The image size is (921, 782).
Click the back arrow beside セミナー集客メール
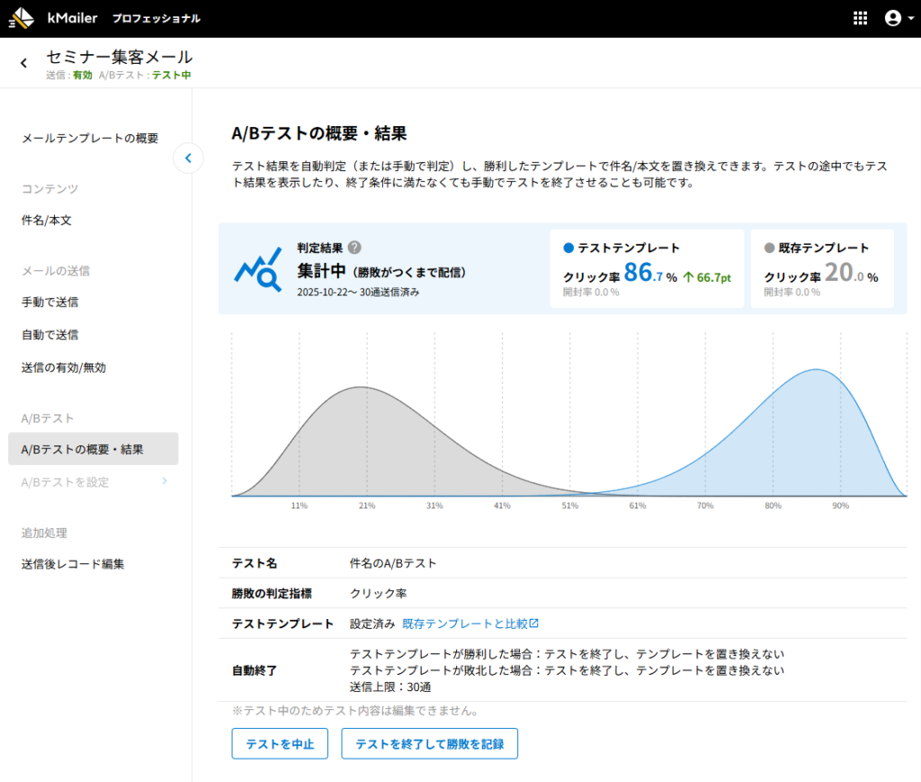(x=23, y=63)
